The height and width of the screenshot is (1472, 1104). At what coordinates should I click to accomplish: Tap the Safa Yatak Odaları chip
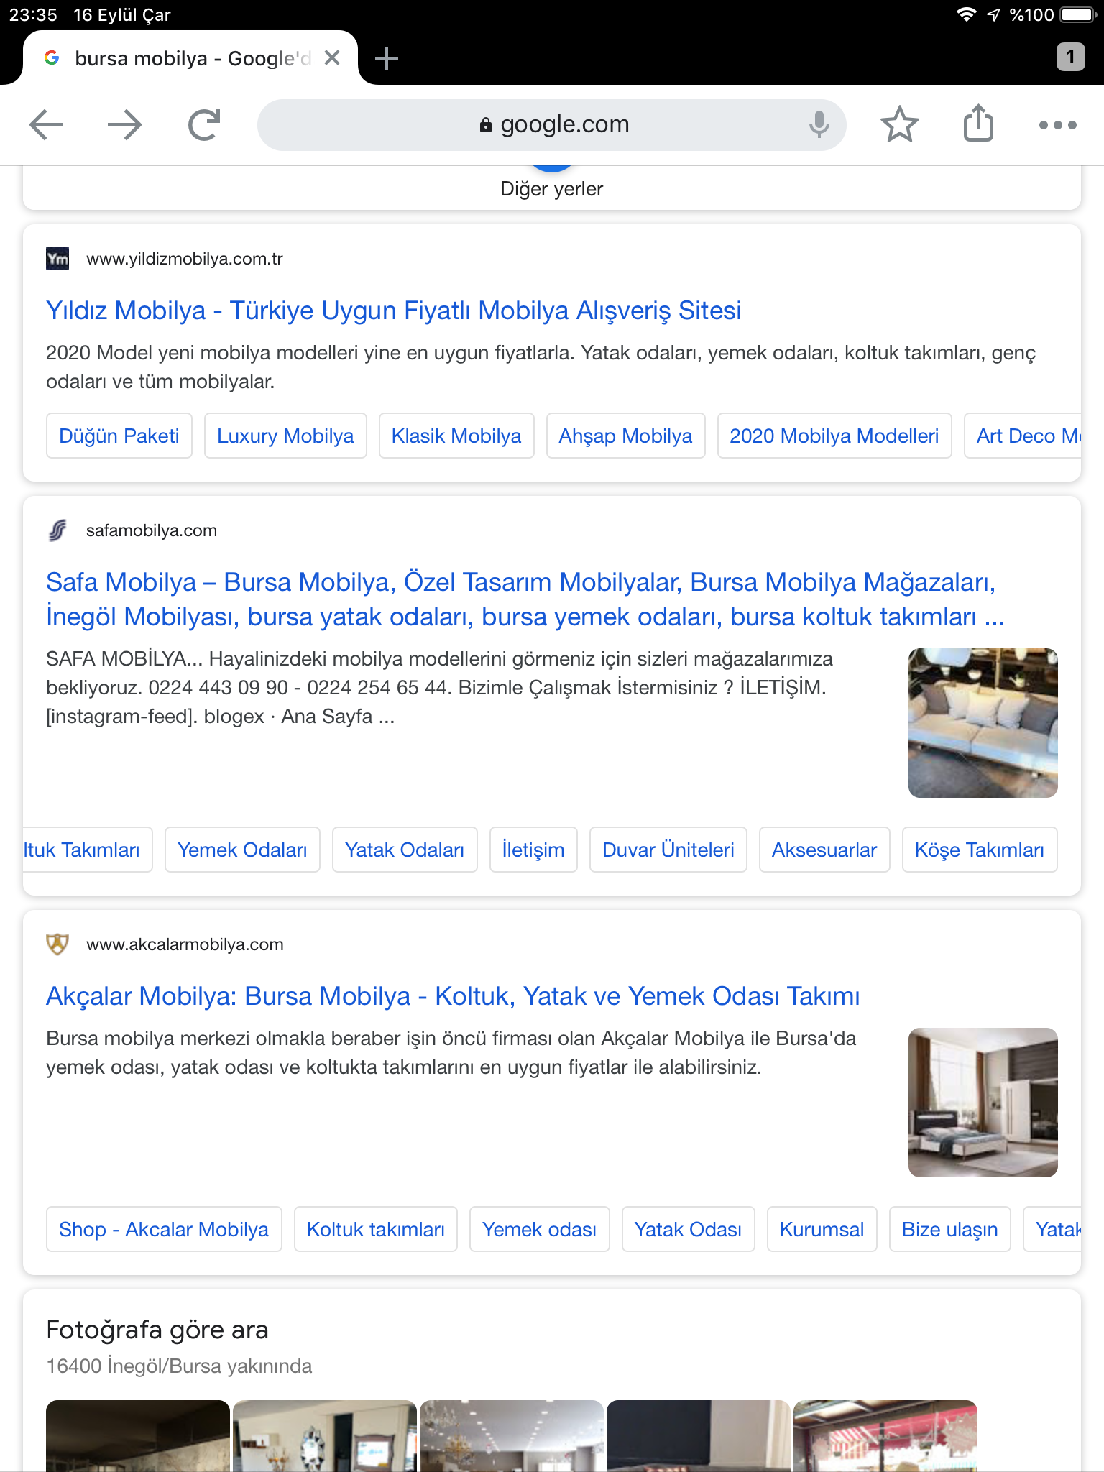click(405, 850)
